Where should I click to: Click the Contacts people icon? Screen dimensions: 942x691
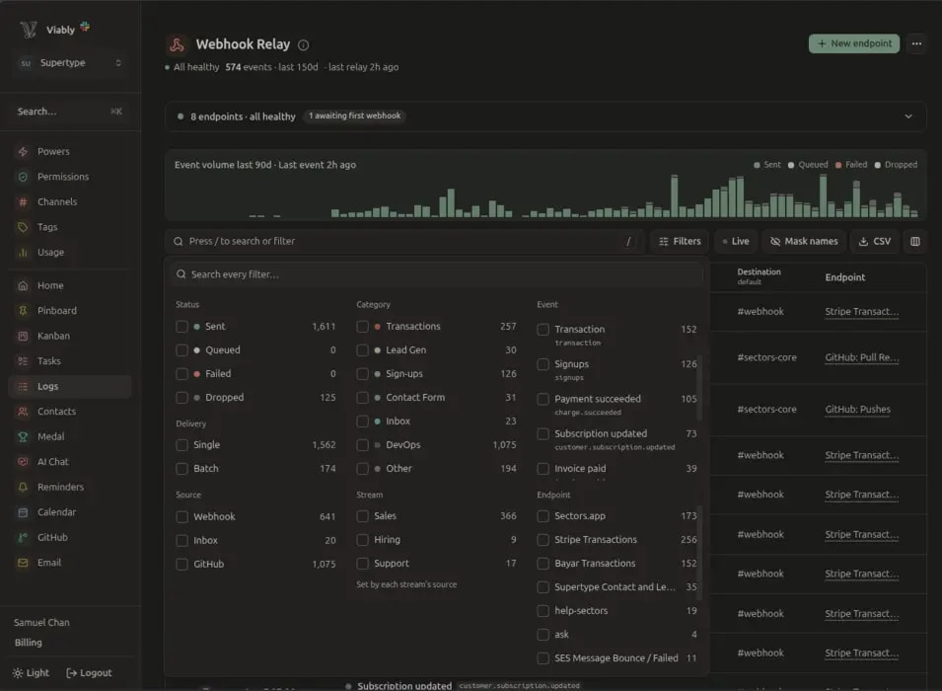click(x=23, y=412)
